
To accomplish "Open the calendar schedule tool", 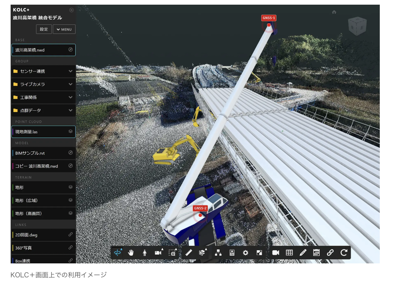I will pos(316,253).
